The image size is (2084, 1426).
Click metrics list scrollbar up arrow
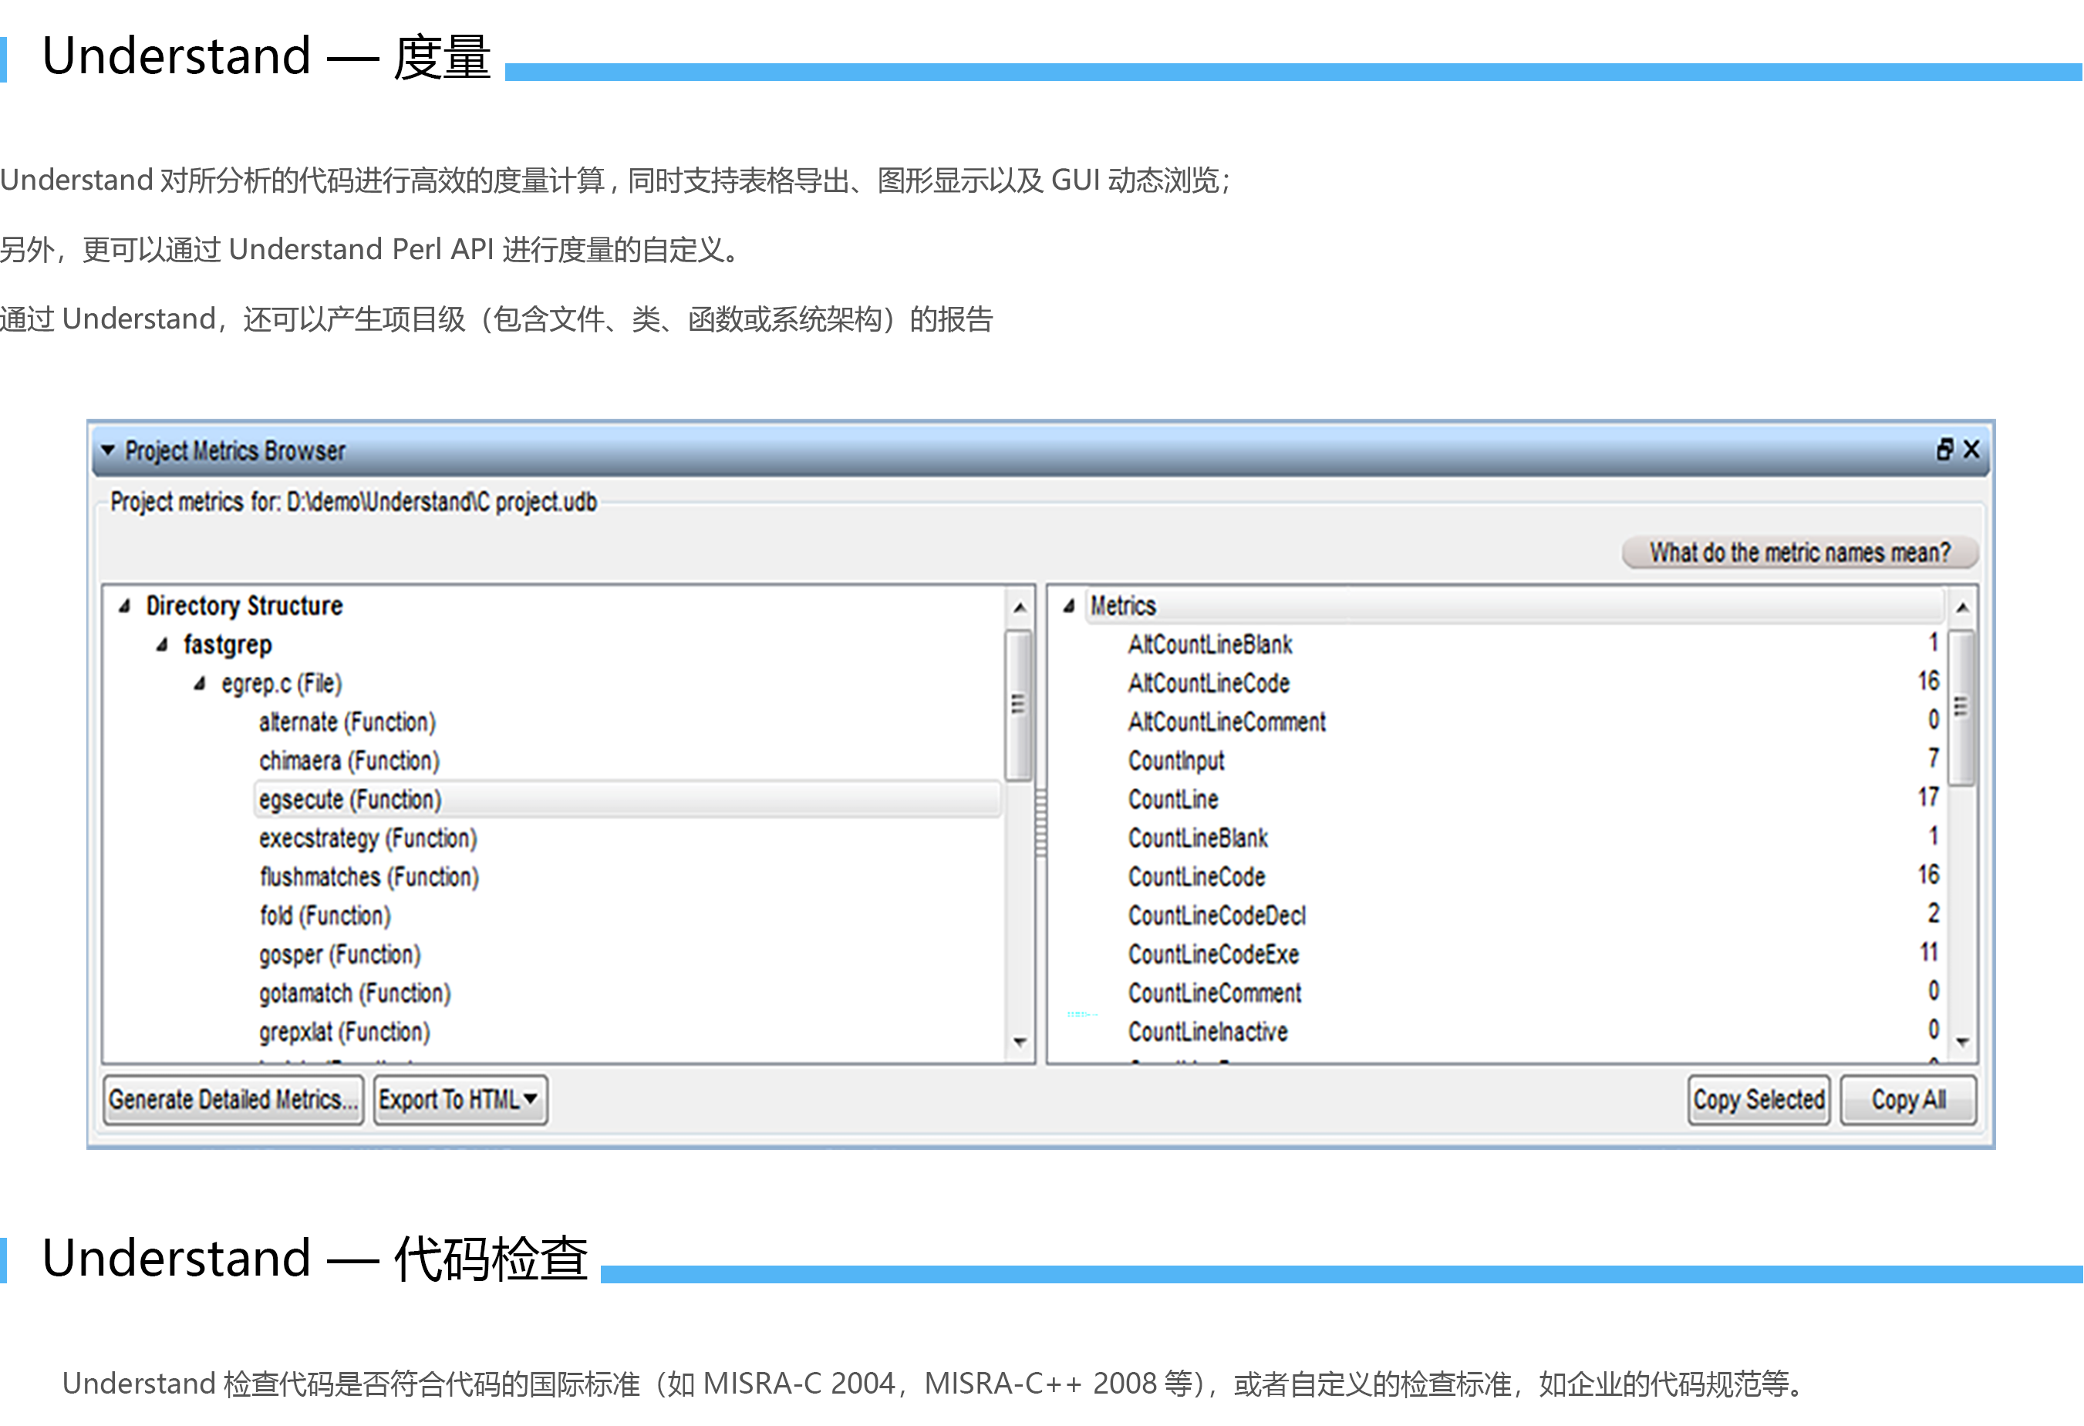coord(1962,608)
